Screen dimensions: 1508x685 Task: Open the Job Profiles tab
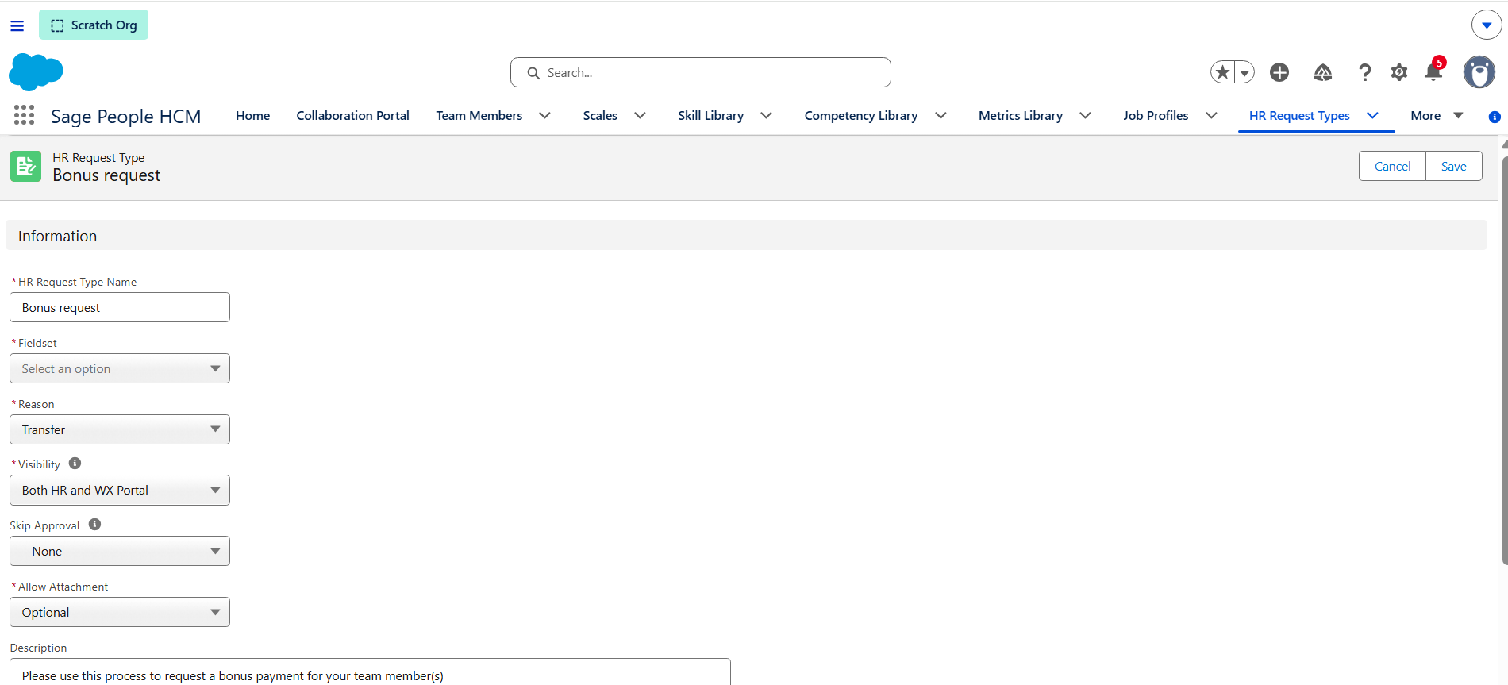point(1156,115)
